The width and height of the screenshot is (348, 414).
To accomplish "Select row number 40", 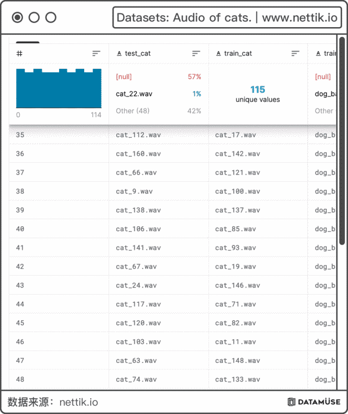I will pyautogui.click(x=20, y=229).
